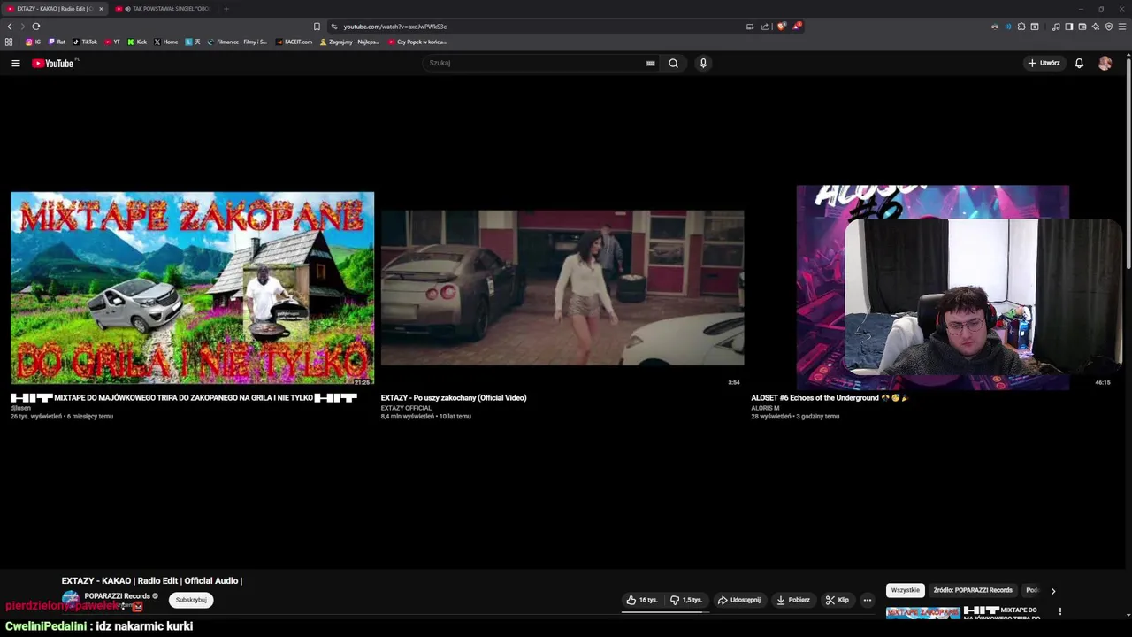Open a new browser tab with plus
The height and width of the screenshot is (637, 1132).
pos(226,9)
